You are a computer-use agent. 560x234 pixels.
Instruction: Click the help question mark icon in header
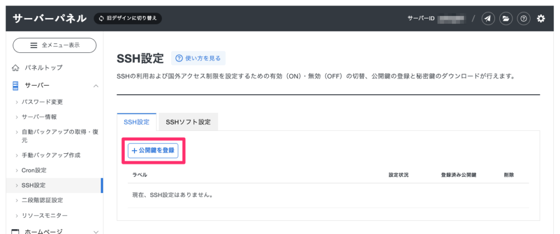[523, 19]
